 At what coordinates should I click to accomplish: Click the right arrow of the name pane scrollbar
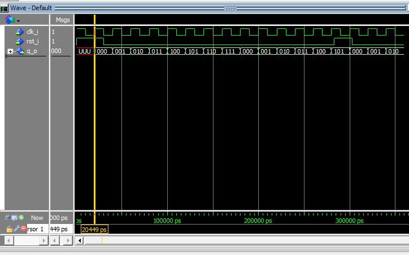pos(44,240)
